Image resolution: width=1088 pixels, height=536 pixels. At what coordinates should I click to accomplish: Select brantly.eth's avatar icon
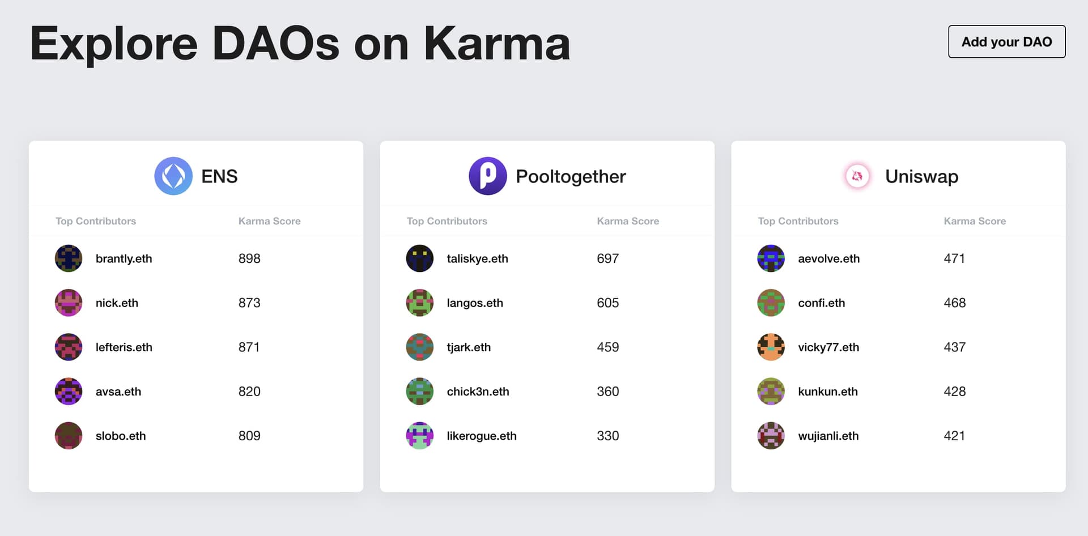tap(68, 258)
